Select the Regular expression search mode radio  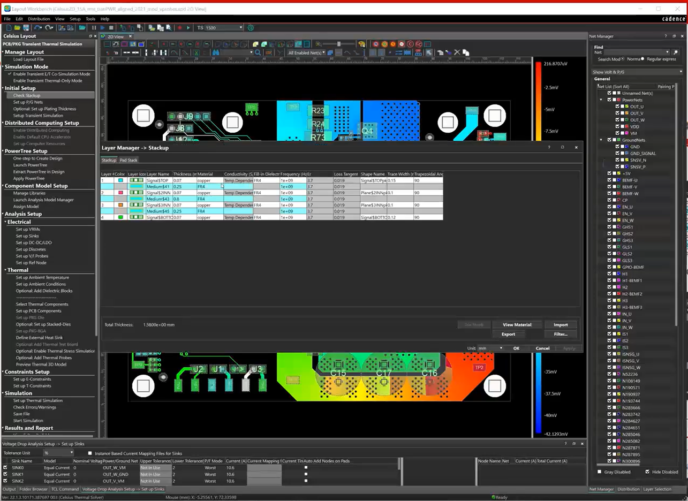tap(643, 59)
